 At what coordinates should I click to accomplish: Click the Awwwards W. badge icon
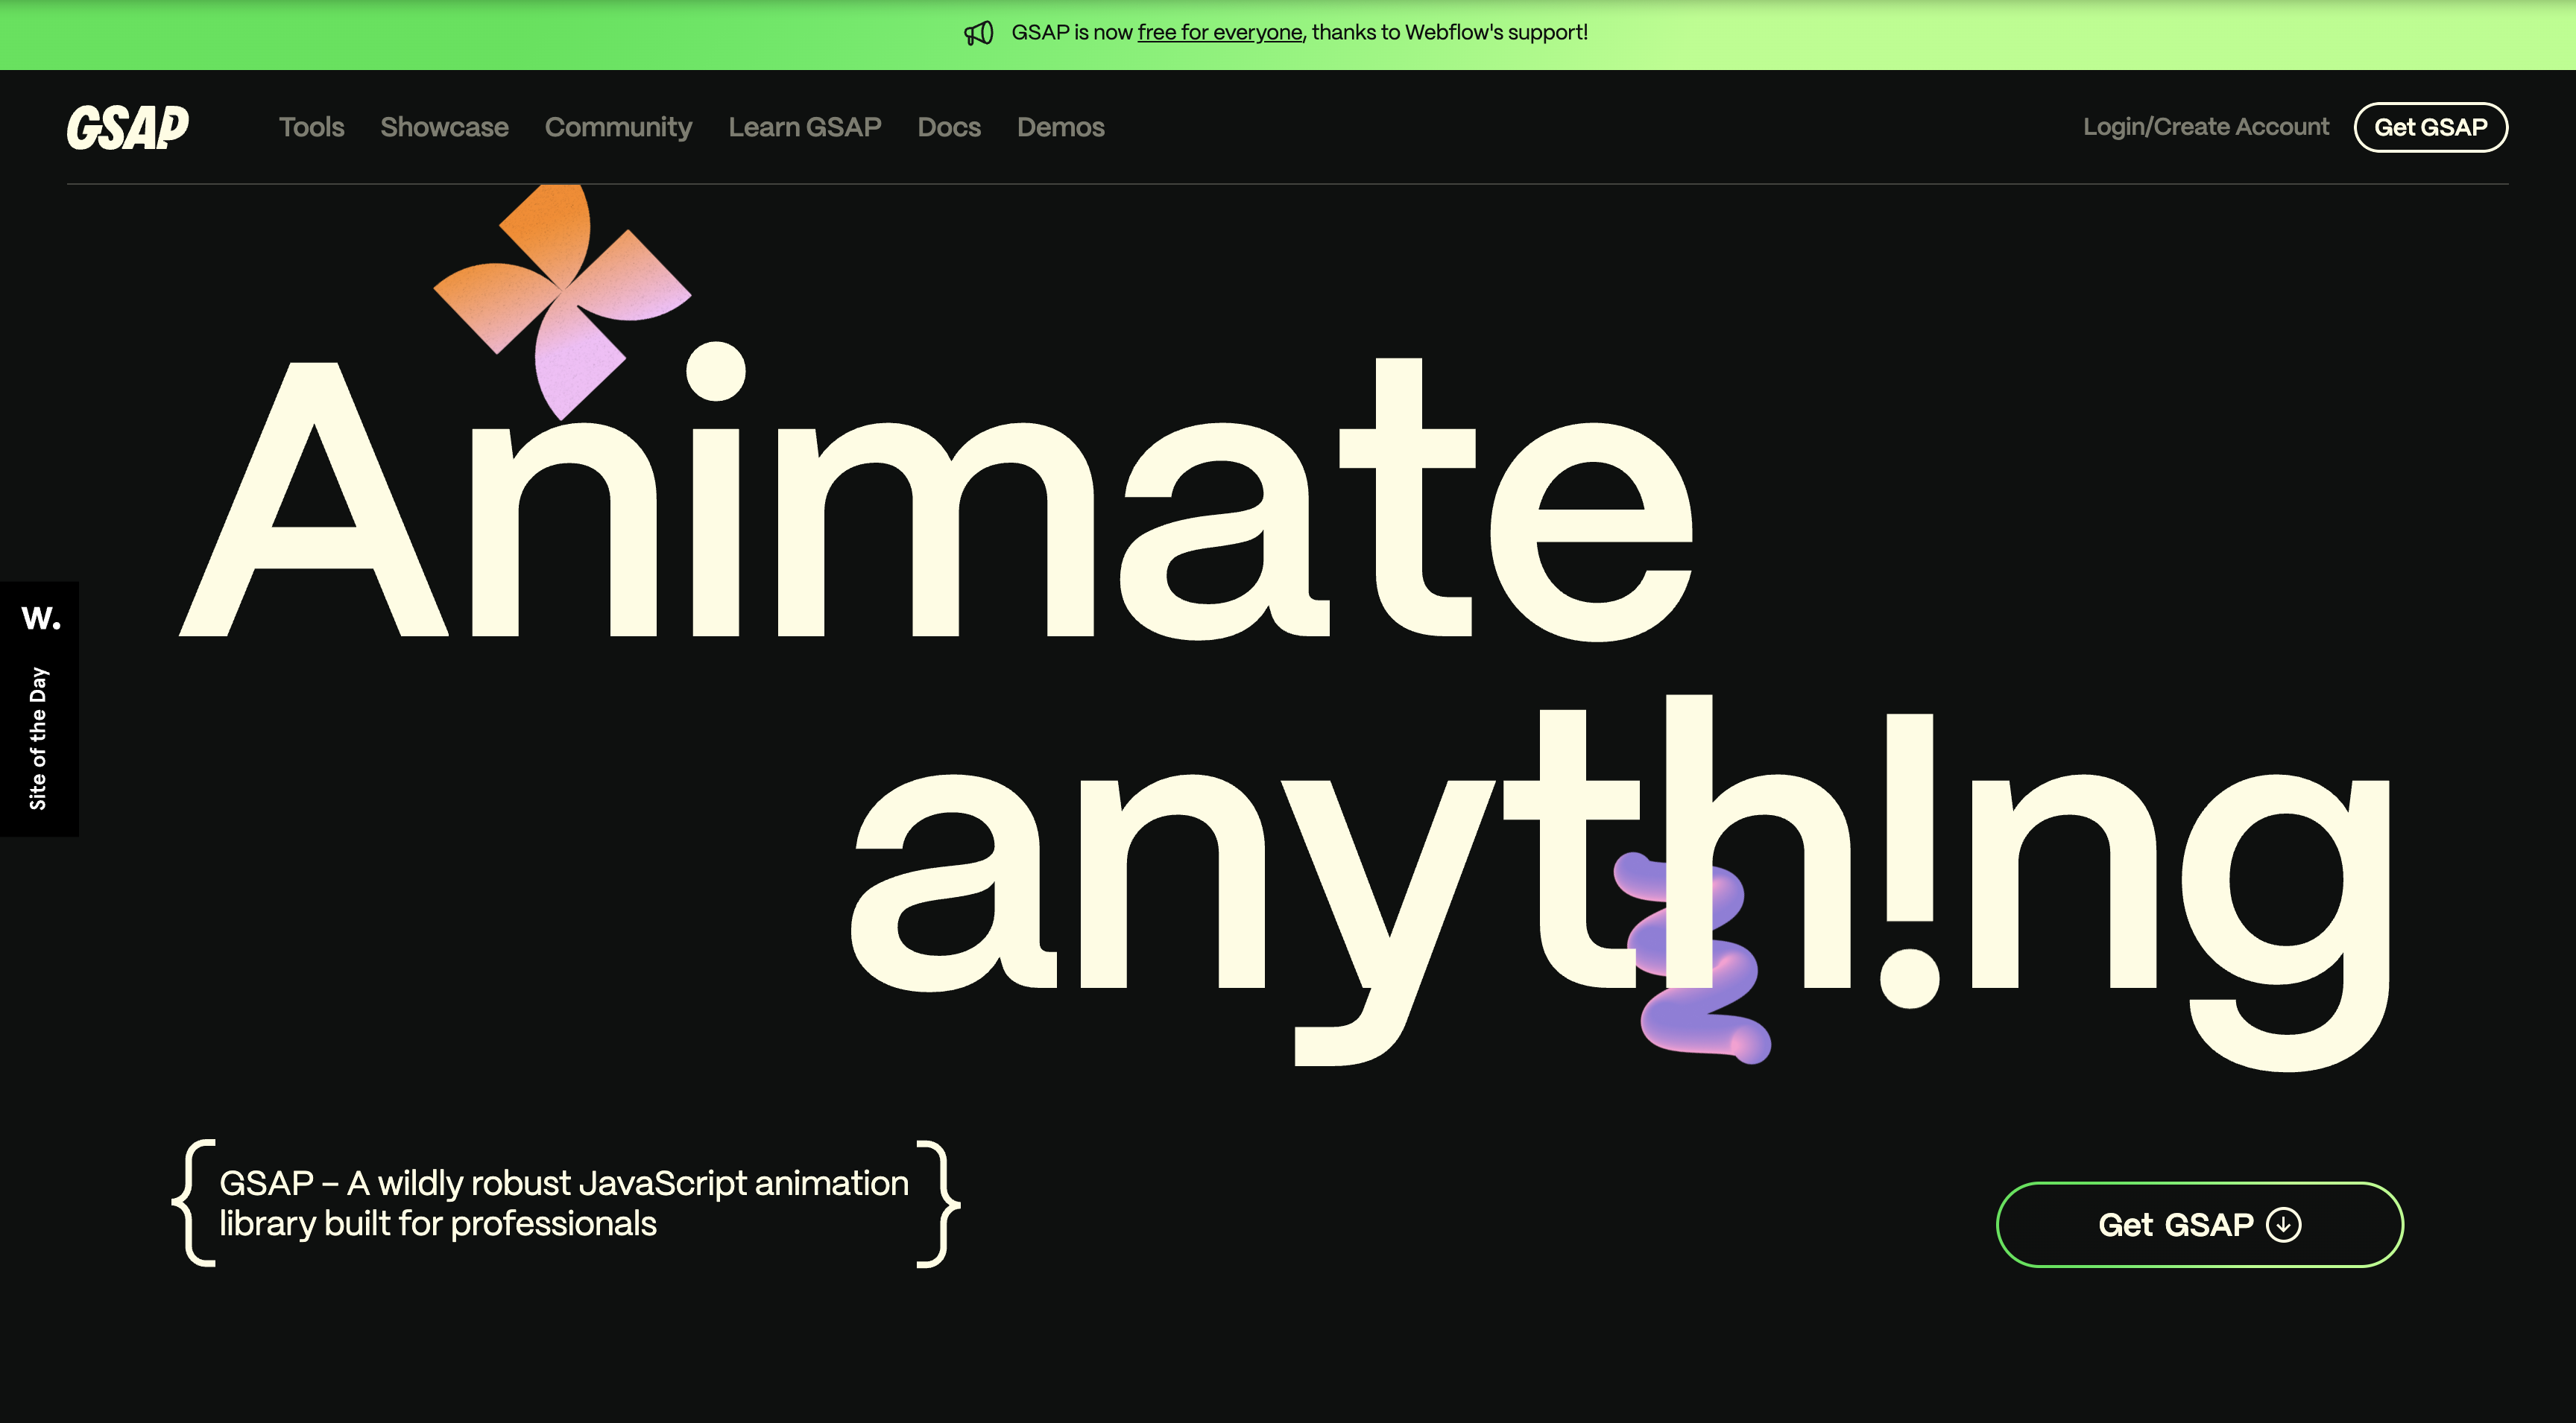coord(40,618)
